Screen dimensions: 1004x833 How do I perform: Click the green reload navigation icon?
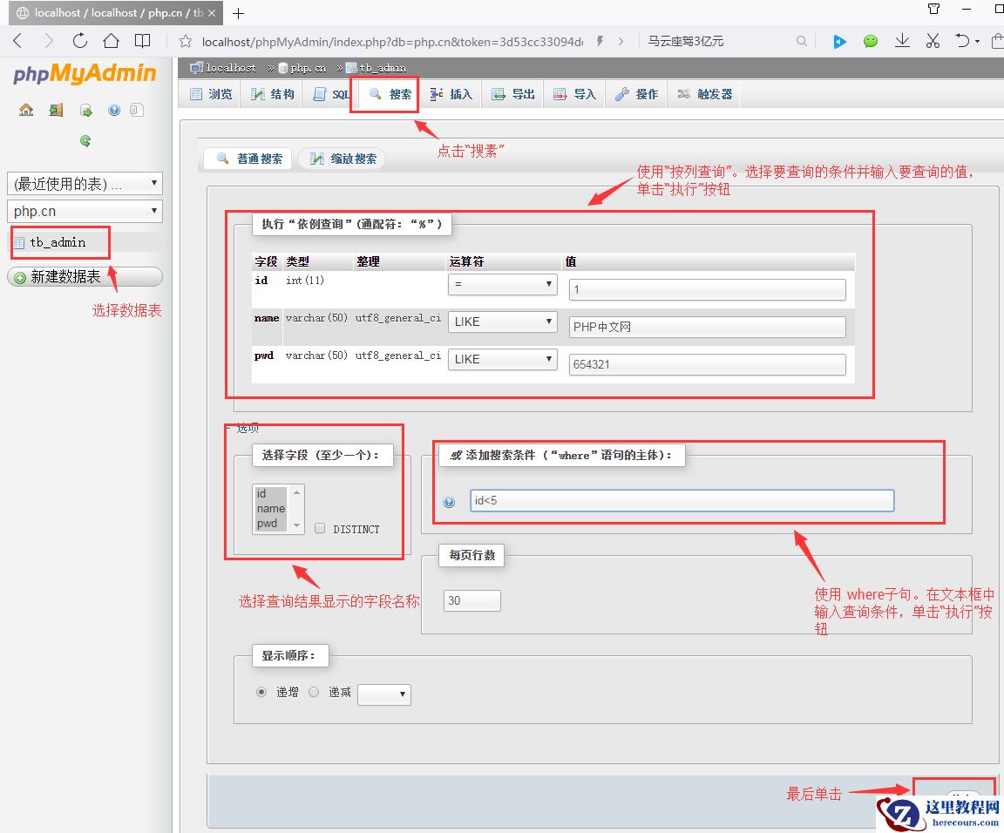coord(85,141)
